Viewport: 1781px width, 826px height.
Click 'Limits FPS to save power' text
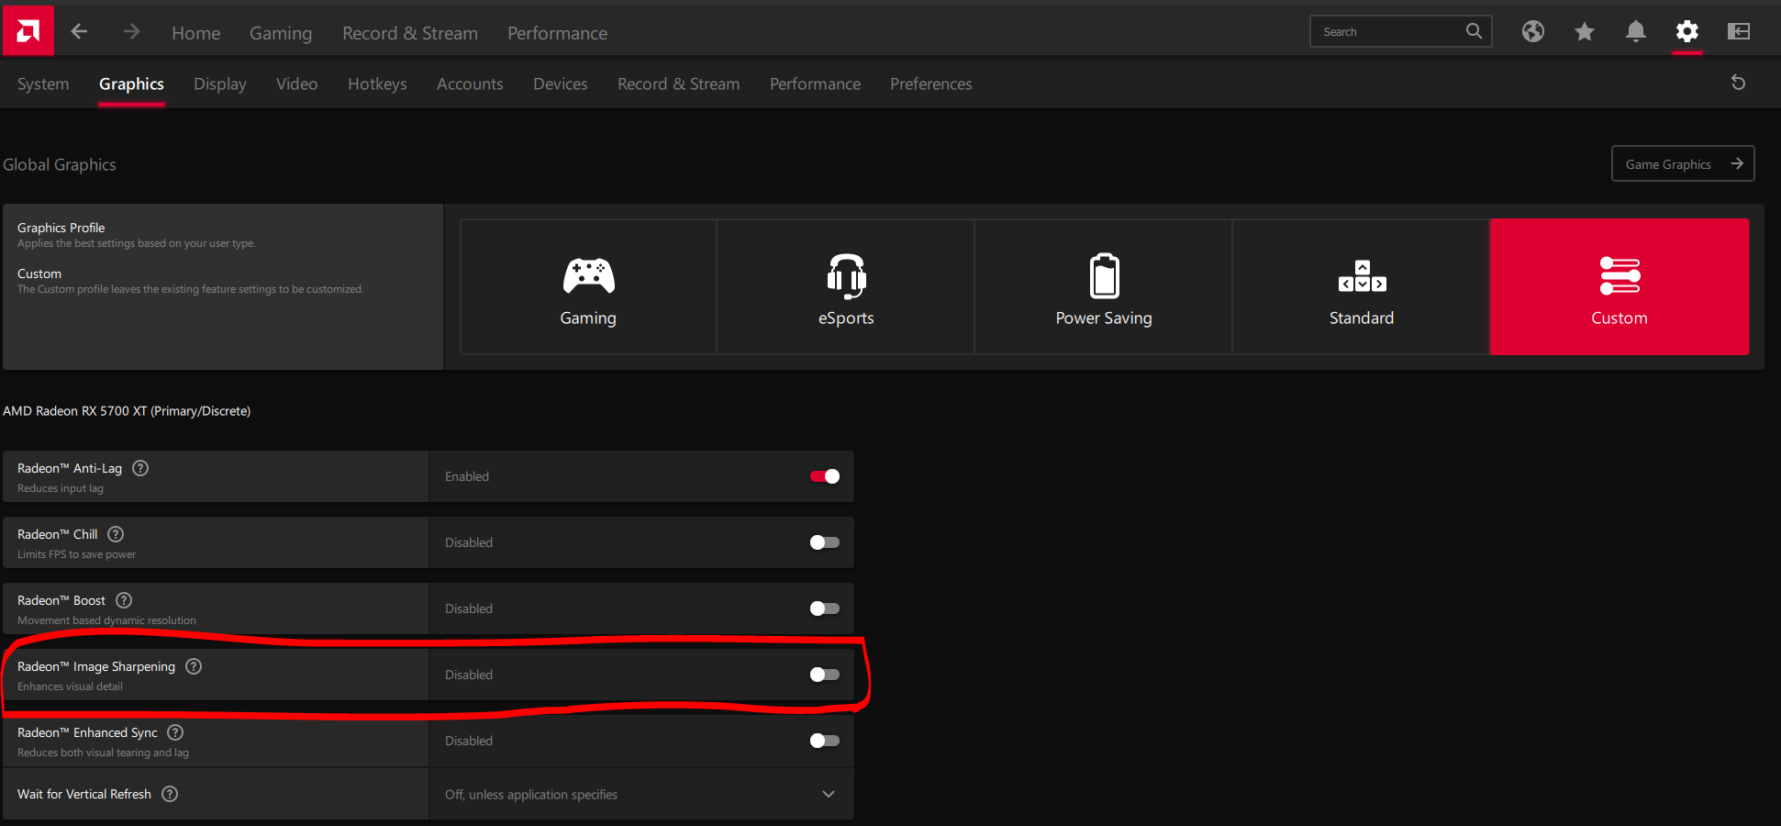[76, 554]
